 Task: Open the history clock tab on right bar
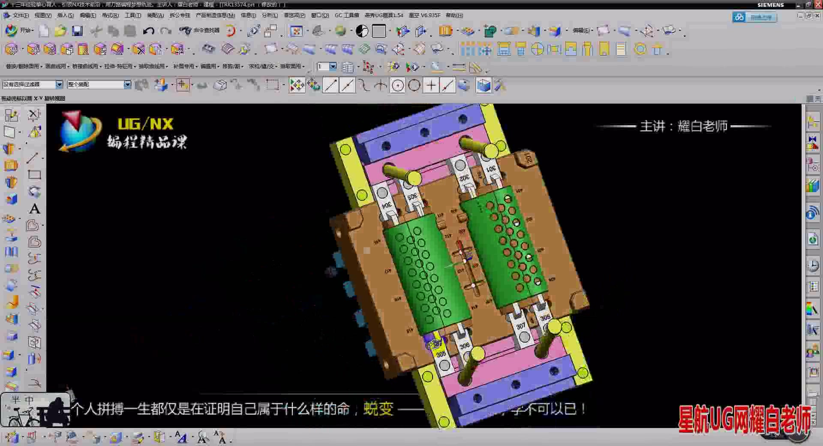(813, 266)
